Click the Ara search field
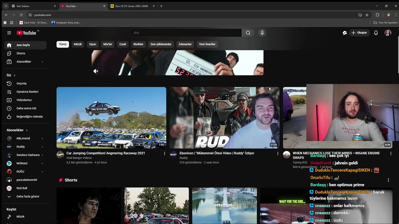Viewport: 399px width, 224px height. pyautogui.click(x=186, y=33)
